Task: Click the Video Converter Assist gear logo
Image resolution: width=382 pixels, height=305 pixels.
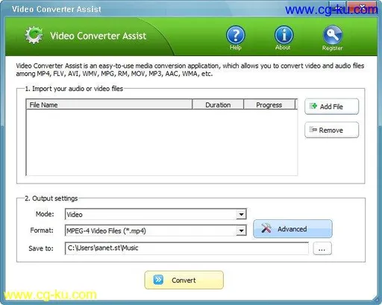Action: coord(34,35)
